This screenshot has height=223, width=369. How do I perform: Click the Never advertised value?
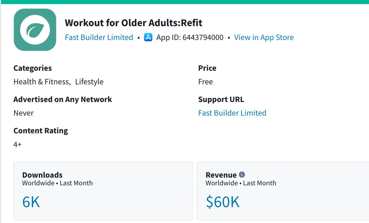23,113
